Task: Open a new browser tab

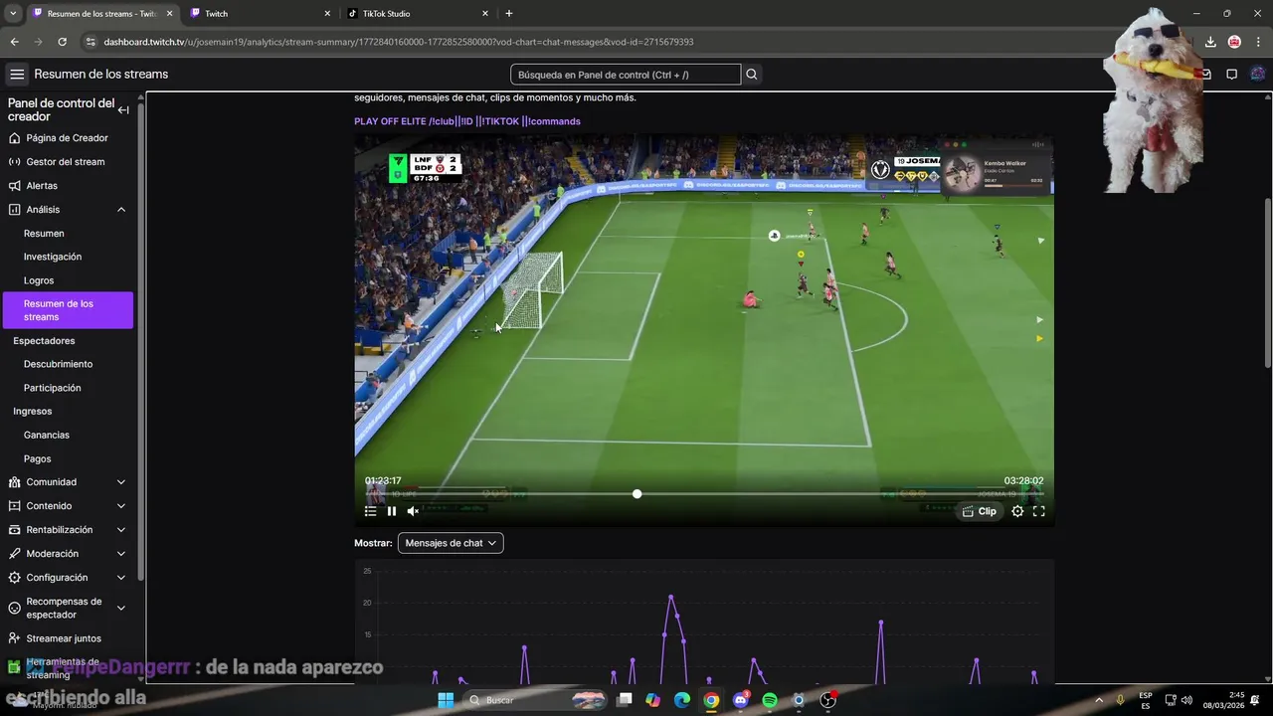Action: pos(509,13)
